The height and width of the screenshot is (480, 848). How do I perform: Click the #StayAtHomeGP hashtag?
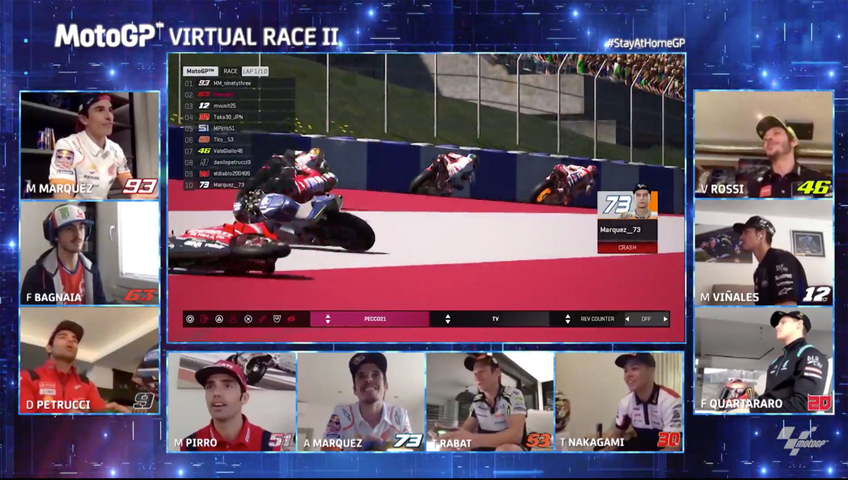tap(644, 43)
